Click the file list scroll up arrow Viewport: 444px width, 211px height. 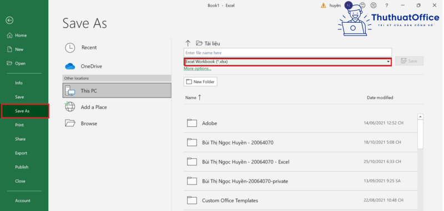[x=420, y=117]
